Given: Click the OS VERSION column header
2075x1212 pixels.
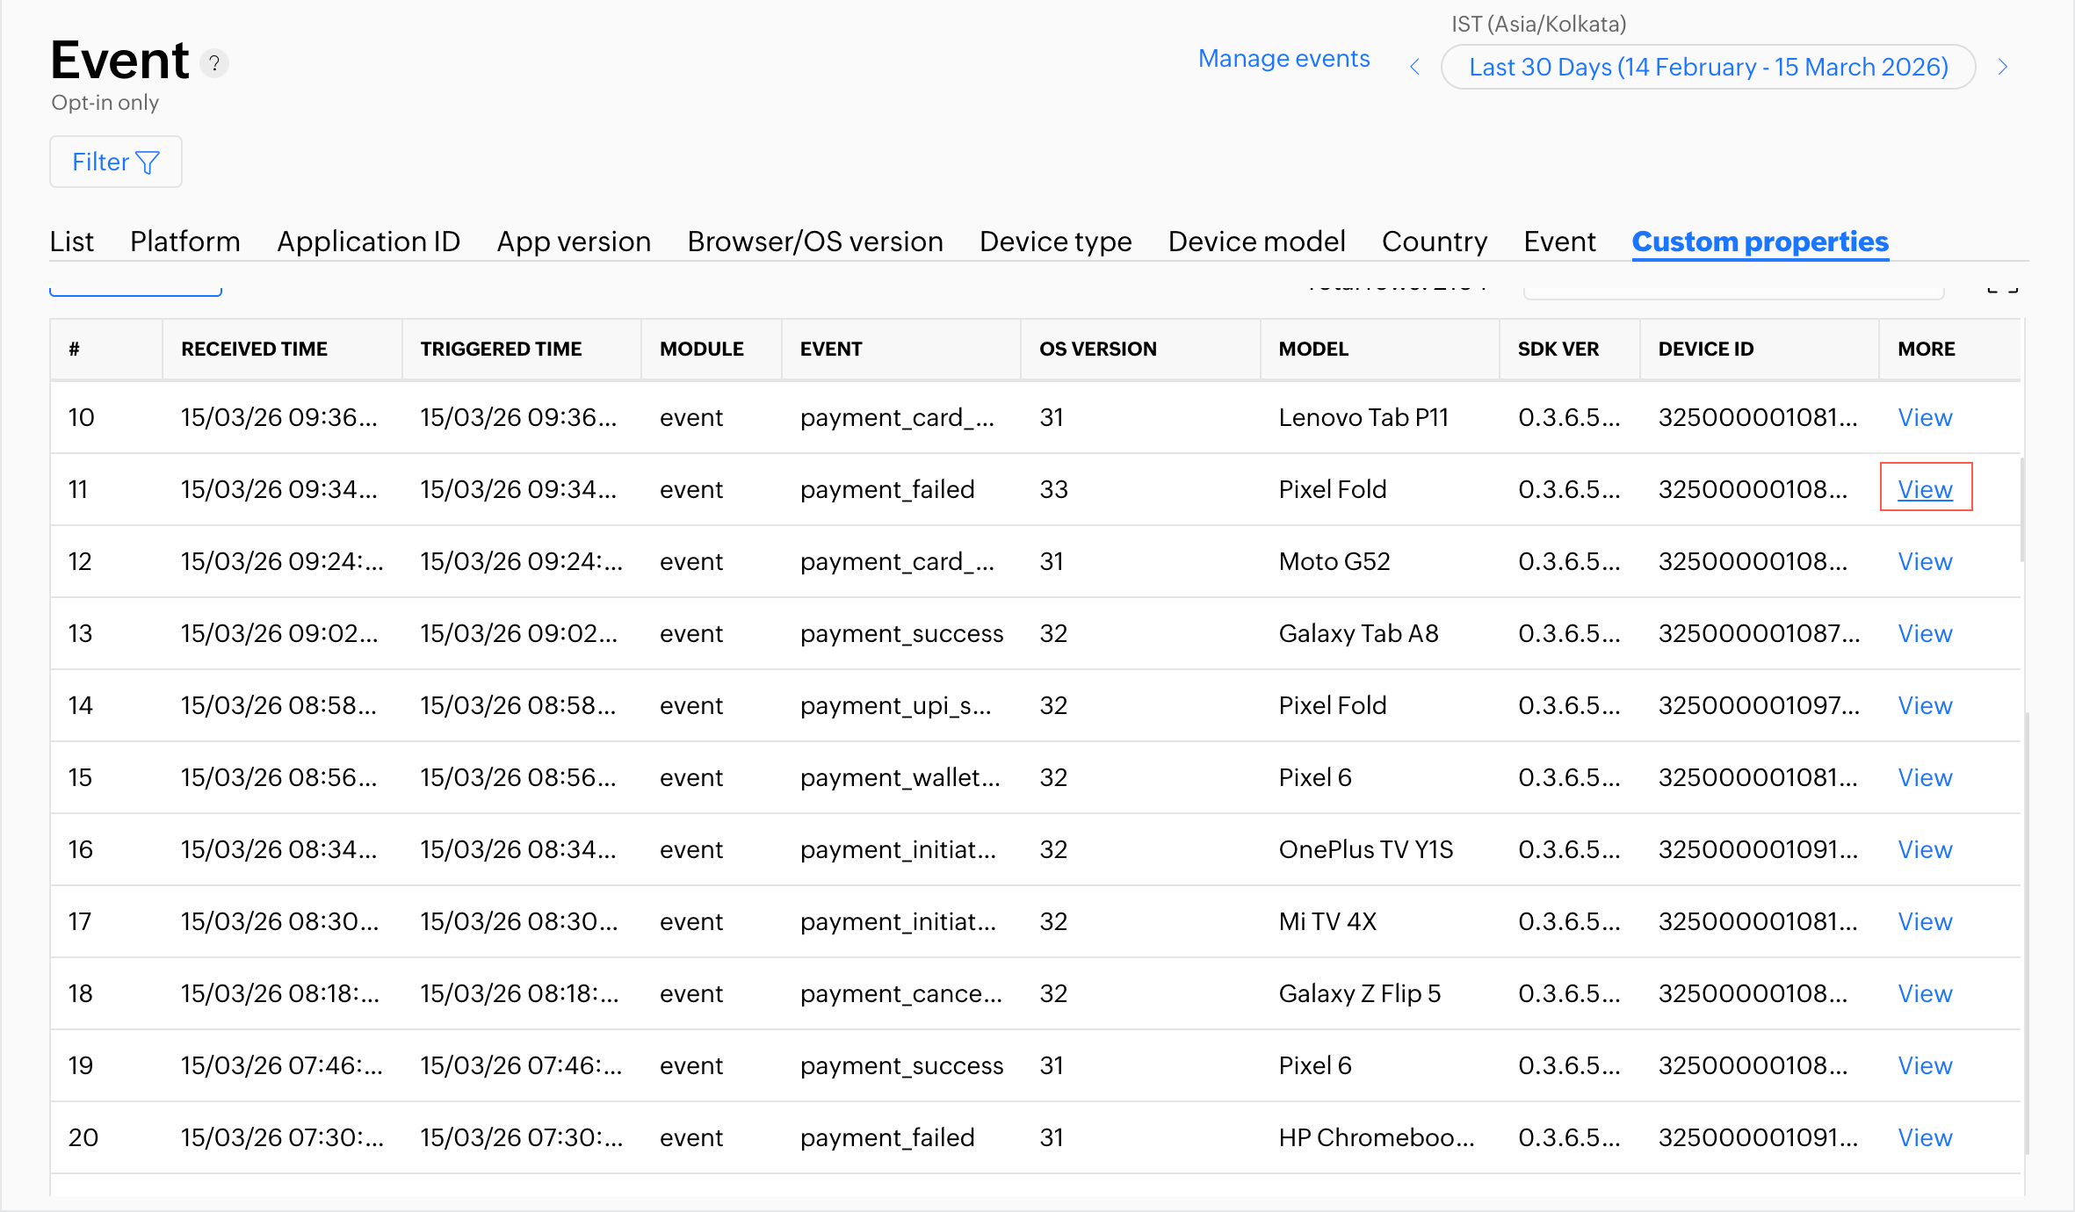Looking at the screenshot, I should [1097, 349].
